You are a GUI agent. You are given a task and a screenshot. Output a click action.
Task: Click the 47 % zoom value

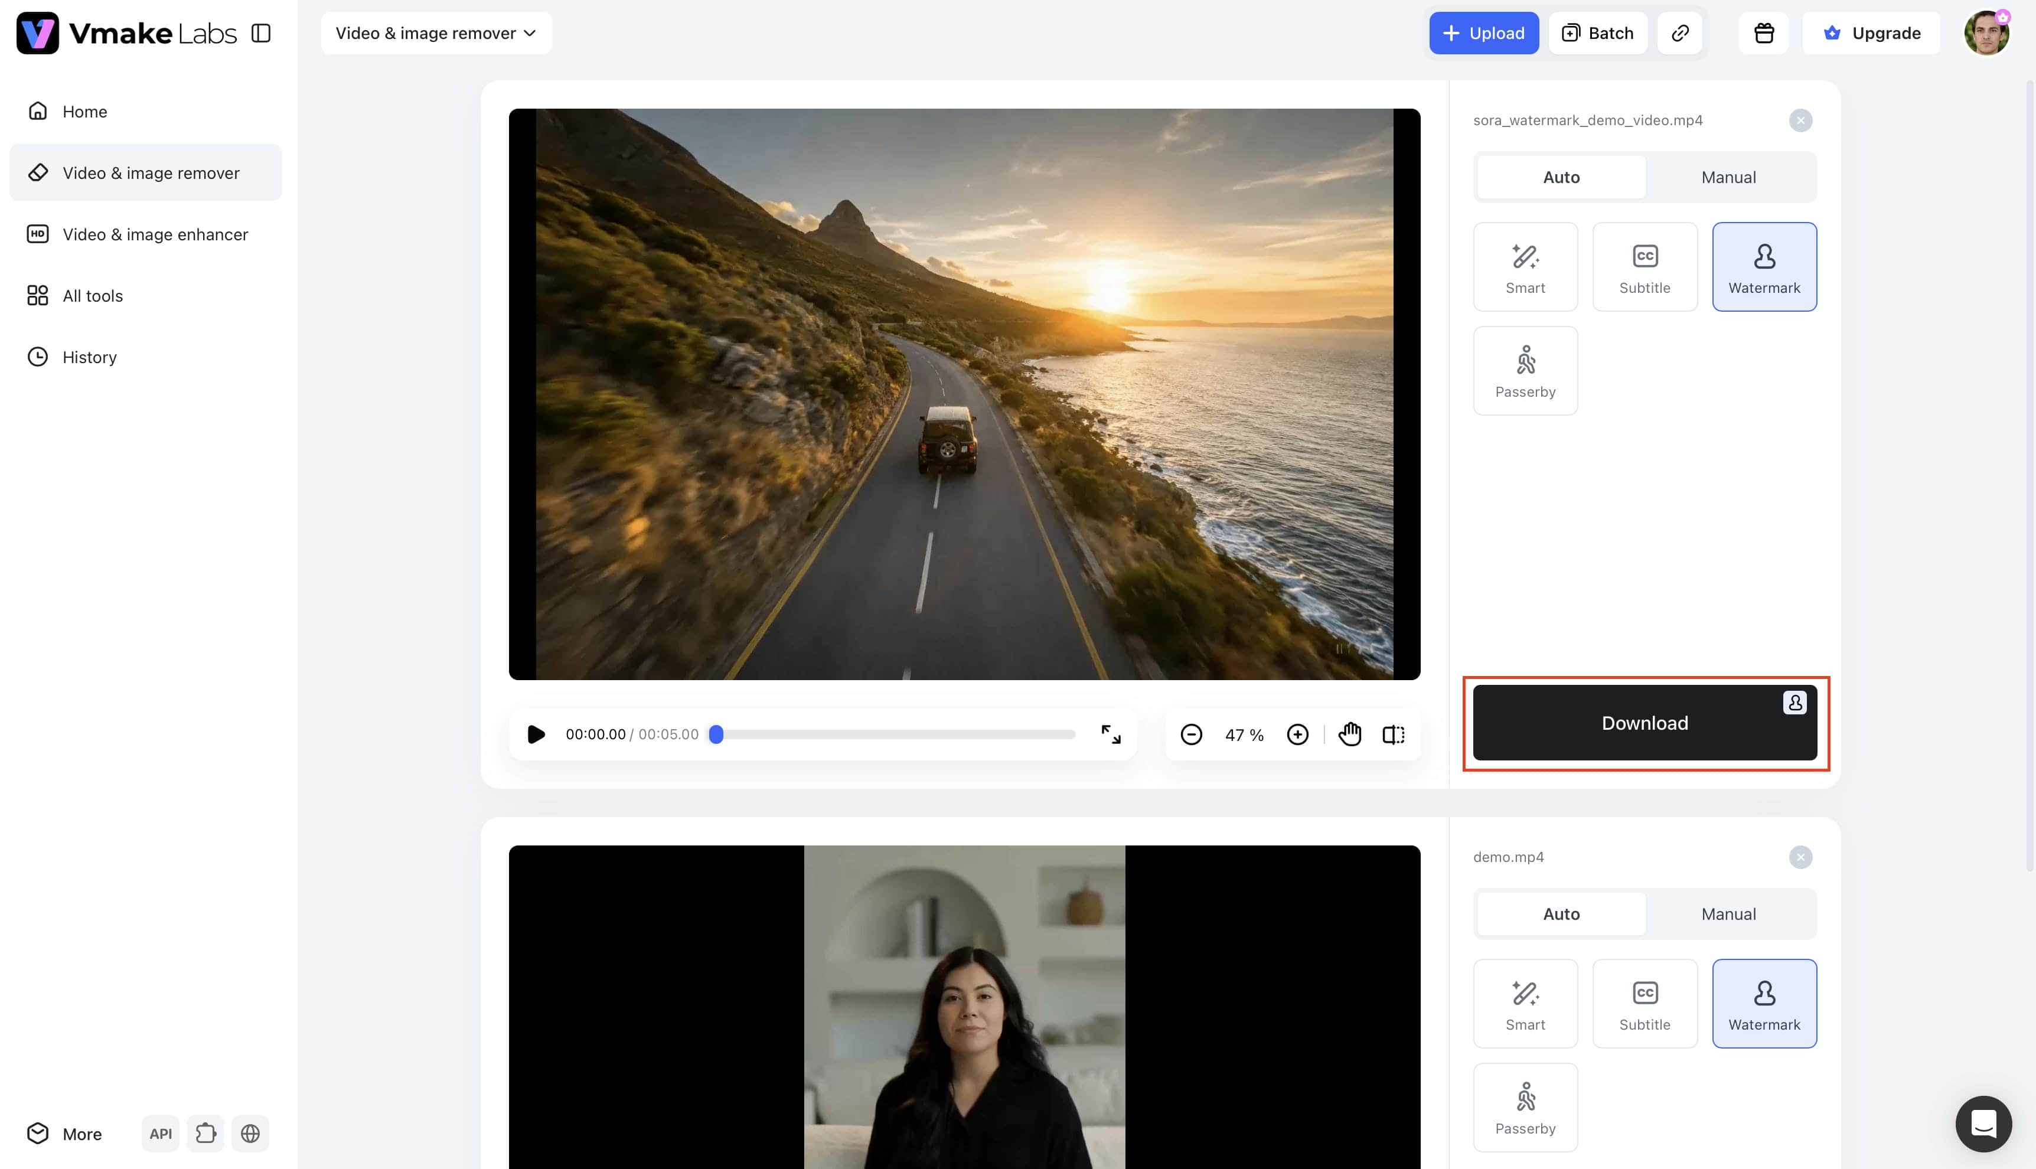pyautogui.click(x=1244, y=734)
